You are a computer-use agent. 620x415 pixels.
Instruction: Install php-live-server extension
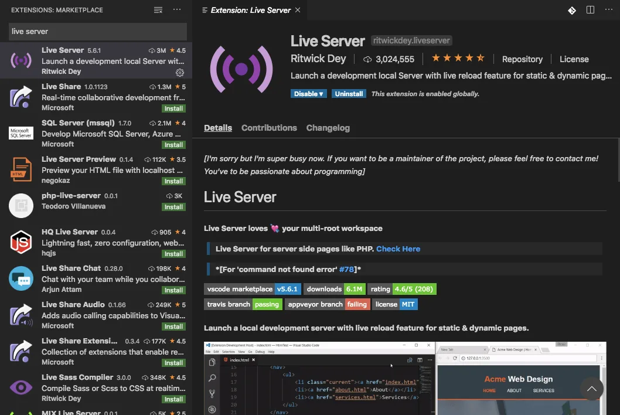173,207
